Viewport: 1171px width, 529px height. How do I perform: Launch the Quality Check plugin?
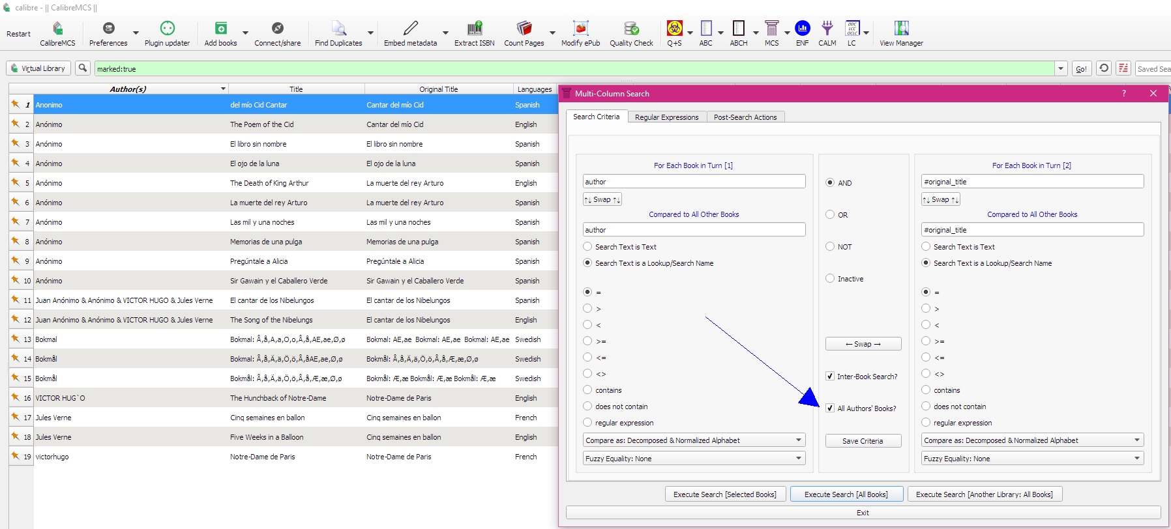pos(630,29)
